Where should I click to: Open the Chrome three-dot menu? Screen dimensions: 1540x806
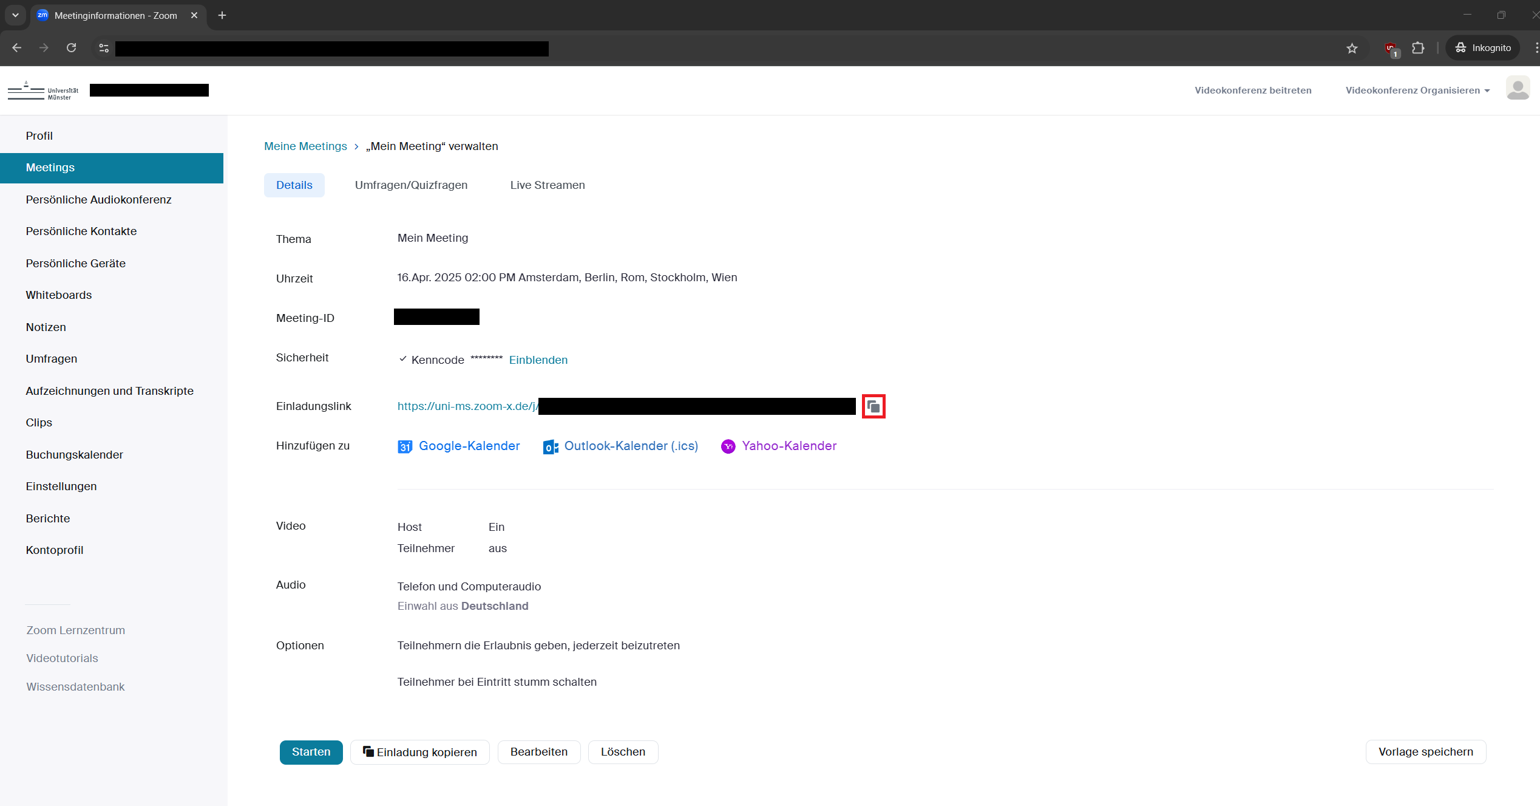[x=1536, y=48]
